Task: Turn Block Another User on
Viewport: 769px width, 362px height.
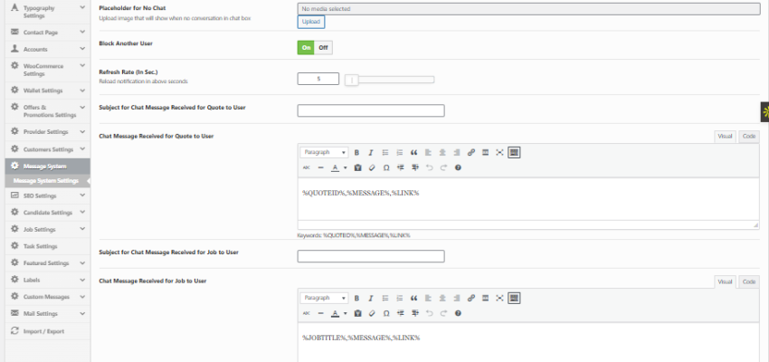Action: coord(307,47)
